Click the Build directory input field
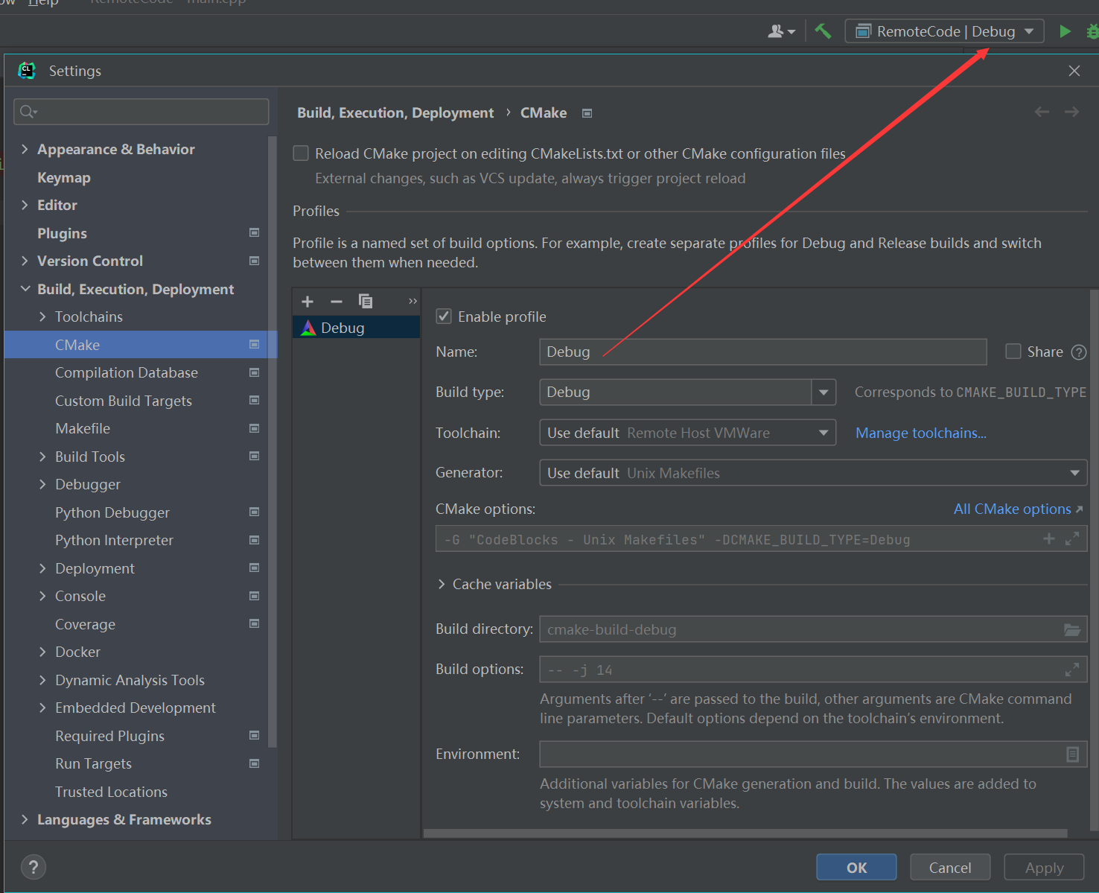The image size is (1099, 893). click(x=813, y=629)
